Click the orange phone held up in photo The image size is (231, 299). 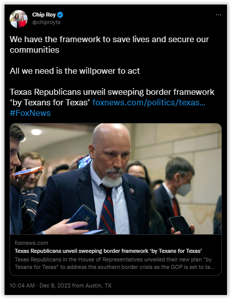point(29,171)
